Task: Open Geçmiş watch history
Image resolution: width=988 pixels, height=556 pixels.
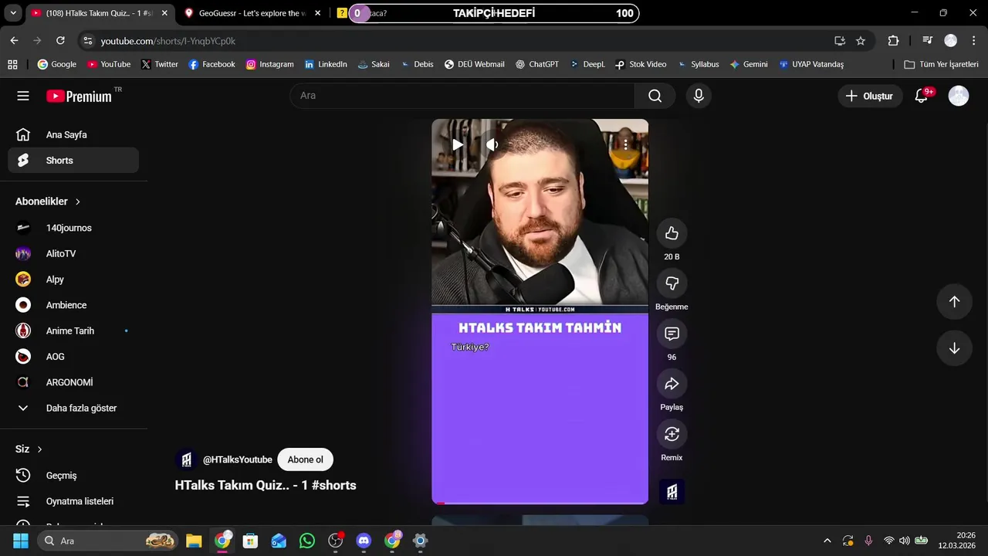Action: click(x=73, y=476)
